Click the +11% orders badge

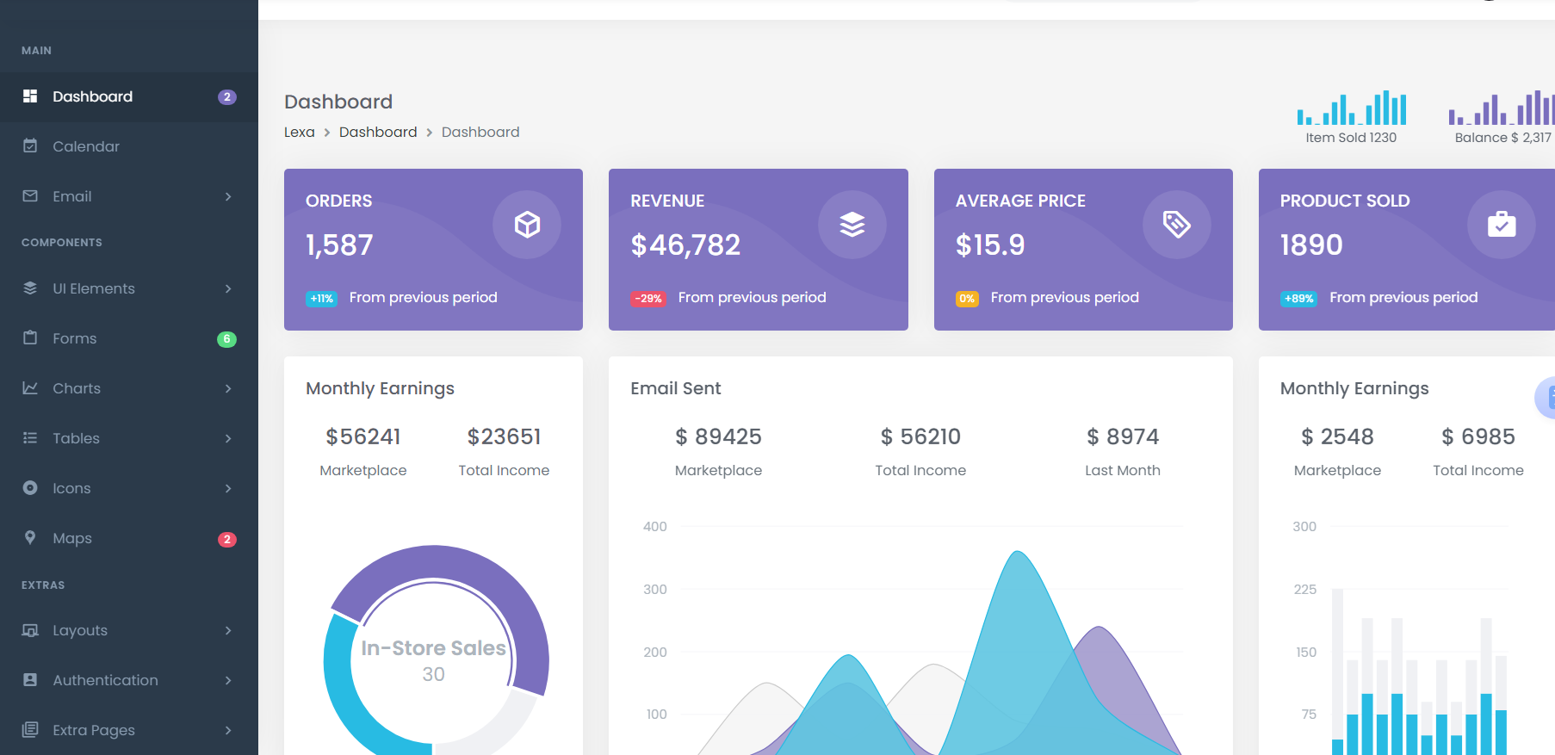321,299
